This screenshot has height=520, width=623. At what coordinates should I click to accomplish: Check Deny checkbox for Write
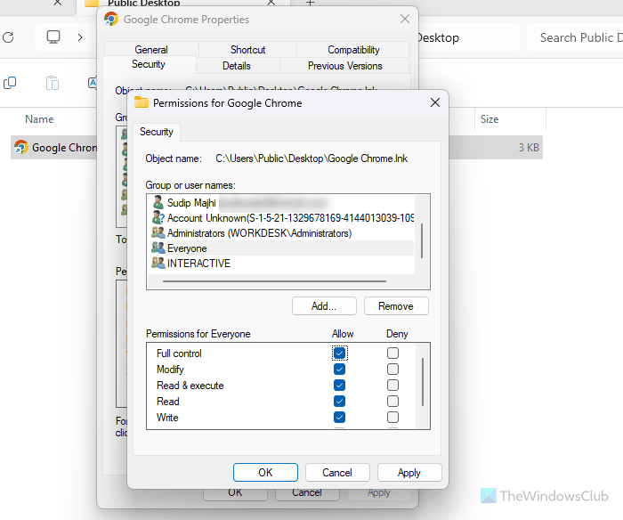coord(393,417)
